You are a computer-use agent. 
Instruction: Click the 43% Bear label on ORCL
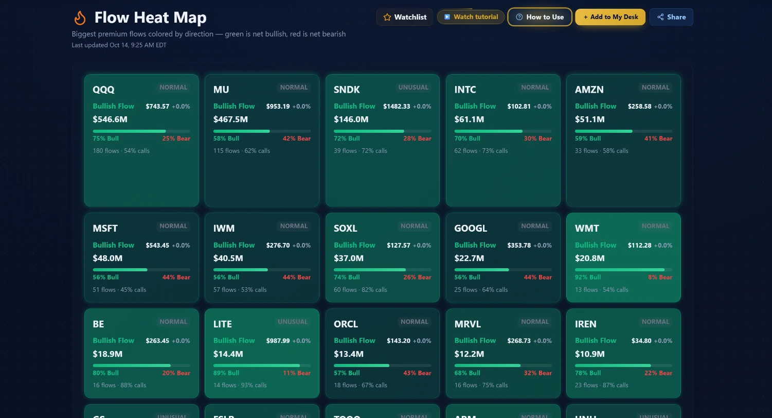(x=418, y=373)
